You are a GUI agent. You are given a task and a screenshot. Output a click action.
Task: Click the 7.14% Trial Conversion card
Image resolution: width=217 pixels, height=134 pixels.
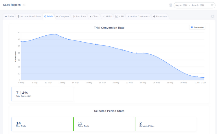point(43,94)
